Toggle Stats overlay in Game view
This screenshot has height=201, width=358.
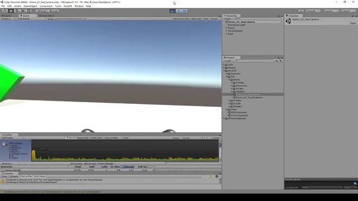(206, 18)
